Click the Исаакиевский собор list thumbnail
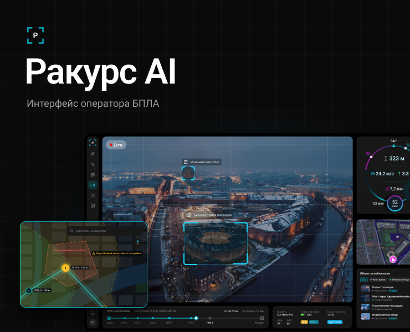This screenshot has width=410, height=332. [366, 317]
